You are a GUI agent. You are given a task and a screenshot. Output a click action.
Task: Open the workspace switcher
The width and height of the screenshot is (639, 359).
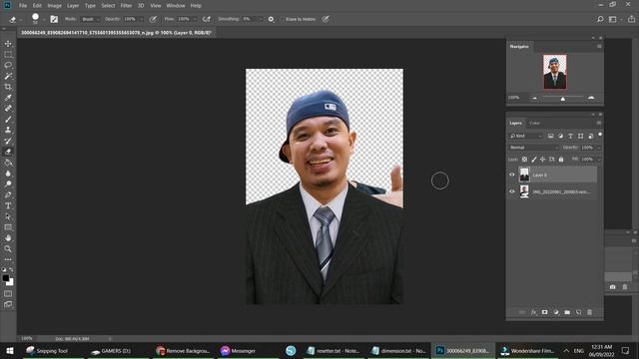pos(614,19)
